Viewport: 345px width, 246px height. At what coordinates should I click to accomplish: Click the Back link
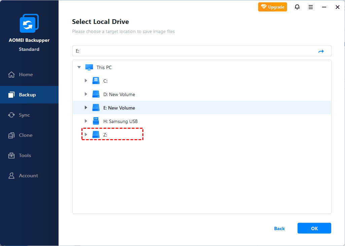point(279,228)
